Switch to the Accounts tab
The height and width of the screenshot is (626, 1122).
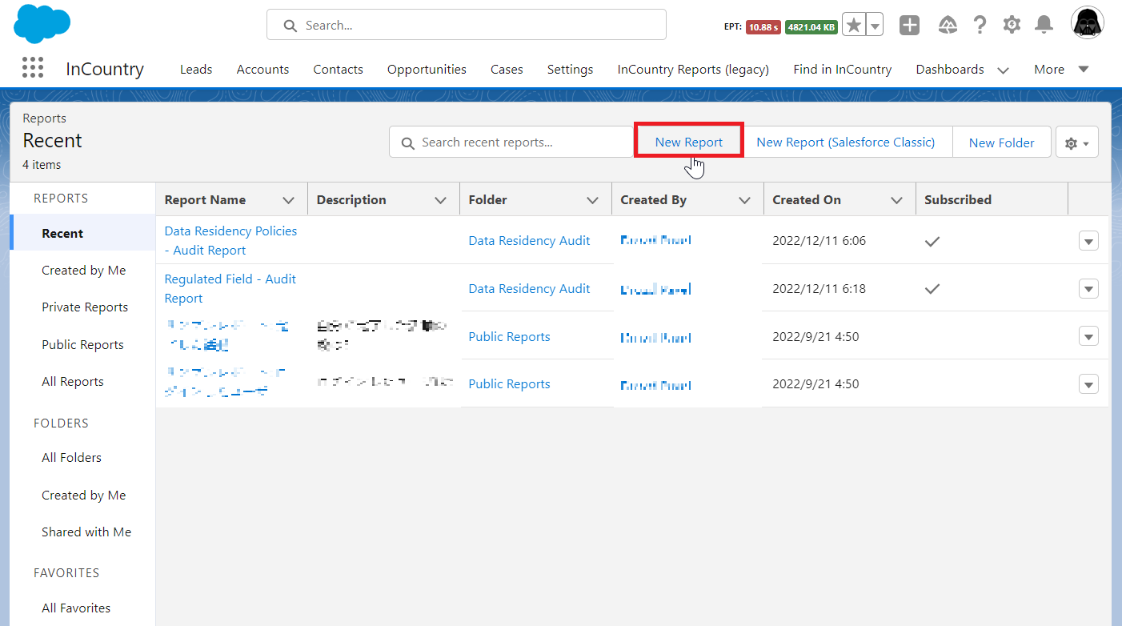click(262, 70)
